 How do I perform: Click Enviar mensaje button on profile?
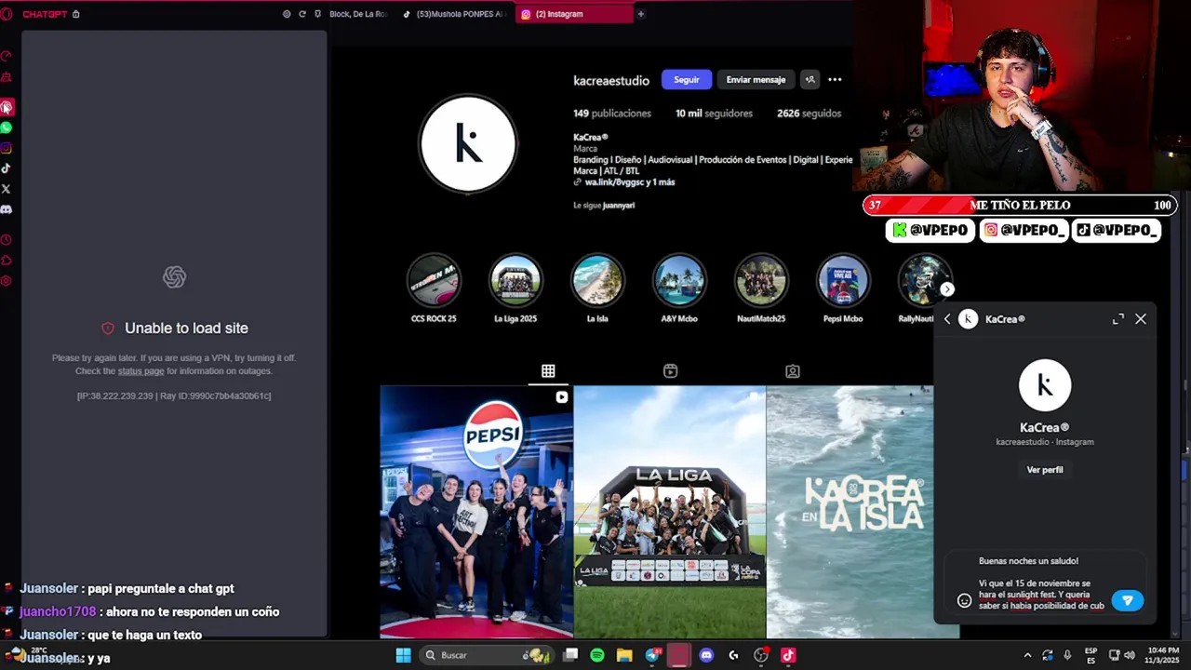point(756,79)
